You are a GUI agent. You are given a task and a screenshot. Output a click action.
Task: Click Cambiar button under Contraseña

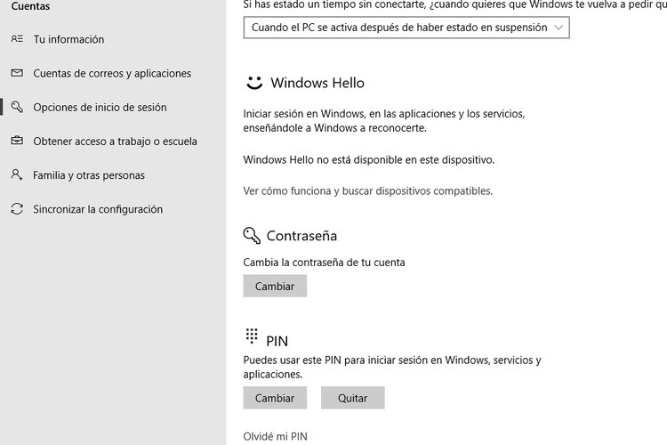pyautogui.click(x=275, y=287)
